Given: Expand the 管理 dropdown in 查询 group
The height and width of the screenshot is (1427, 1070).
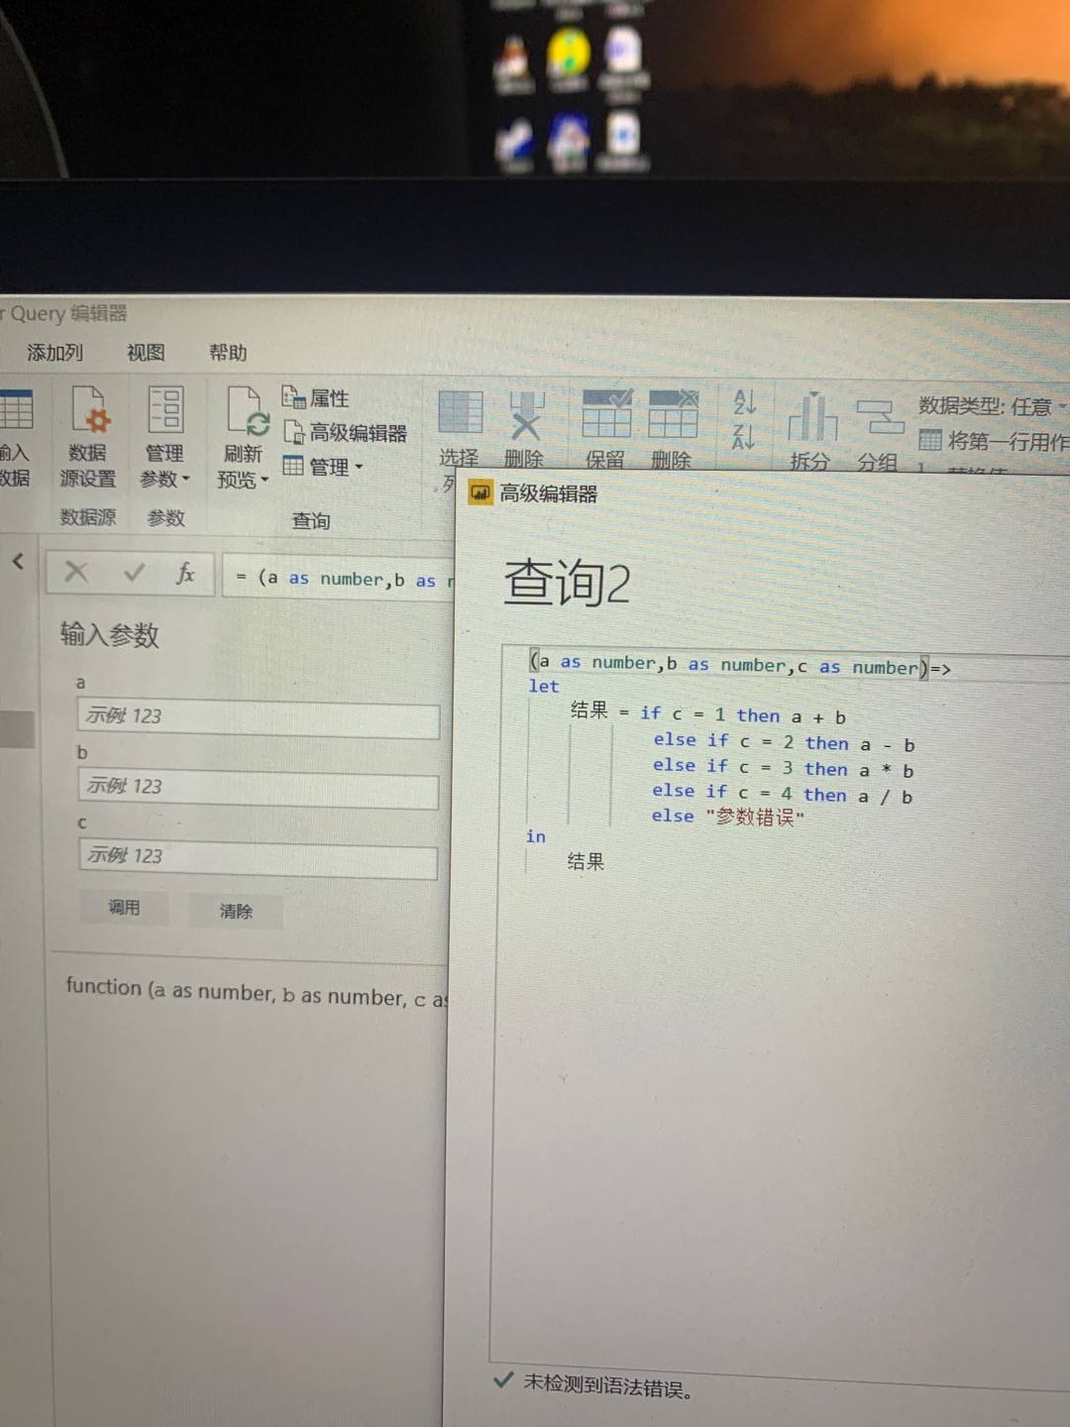Looking at the screenshot, I should (x=323, y=466).
